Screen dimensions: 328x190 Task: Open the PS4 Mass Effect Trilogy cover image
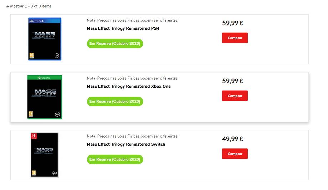pos(45,40)
